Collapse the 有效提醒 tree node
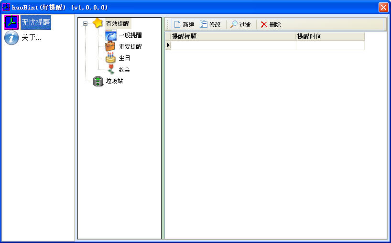Viewport: 391px width, 243px height. pyautogui.click(x=85, y=24)
